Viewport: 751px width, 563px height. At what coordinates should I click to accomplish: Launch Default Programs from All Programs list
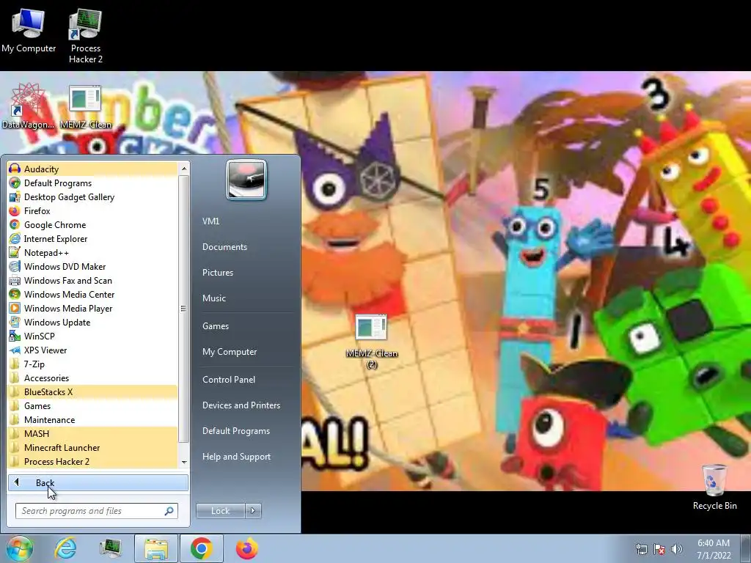pyautogui.click(x=92, y=183)
